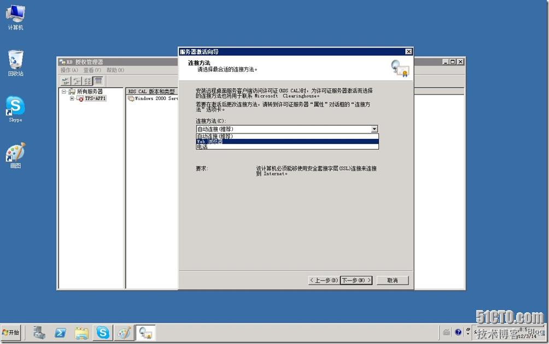Close the 服务器激活向导 wizard
Screen dimensions: 549x344
pyautogui.click(x=408, y=51)
